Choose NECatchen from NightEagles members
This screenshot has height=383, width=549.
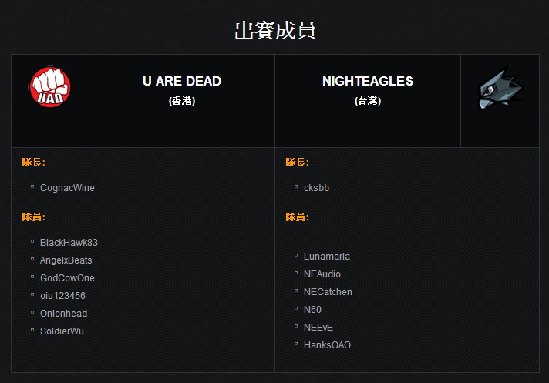(x=328, y=292)
